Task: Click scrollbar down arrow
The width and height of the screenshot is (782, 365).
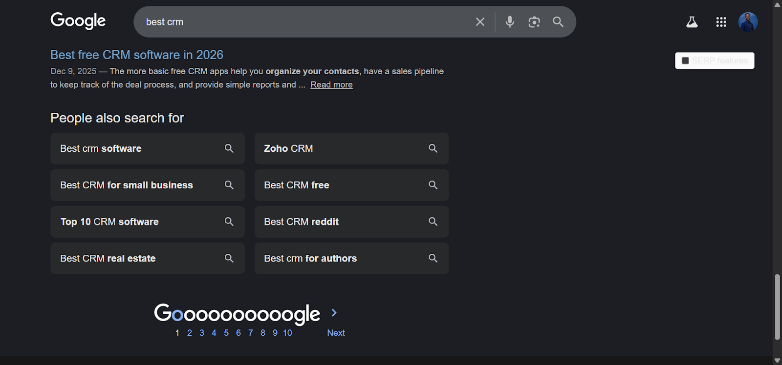Action: (x=777, y=360)
